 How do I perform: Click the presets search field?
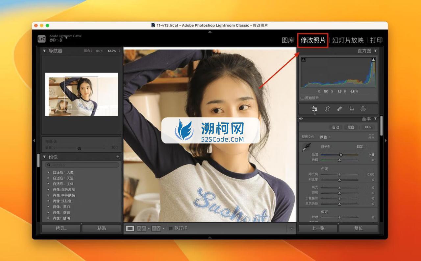82,165
